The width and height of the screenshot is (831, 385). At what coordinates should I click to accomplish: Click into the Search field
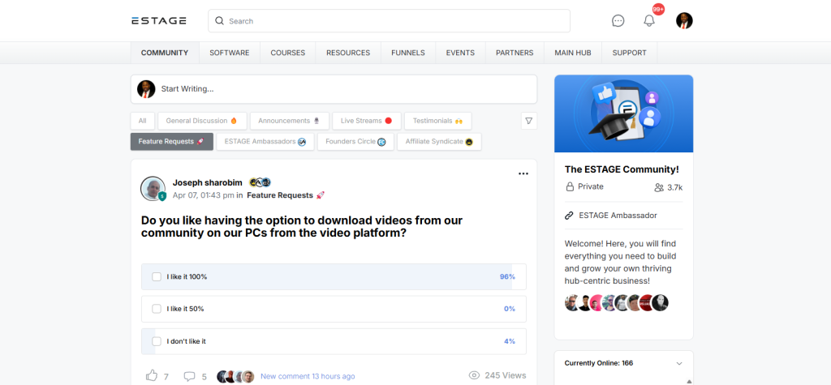coord(389,21)
